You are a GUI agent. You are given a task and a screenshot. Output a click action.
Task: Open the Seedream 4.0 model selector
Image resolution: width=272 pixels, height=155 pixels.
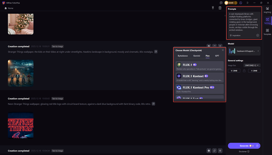244,51
